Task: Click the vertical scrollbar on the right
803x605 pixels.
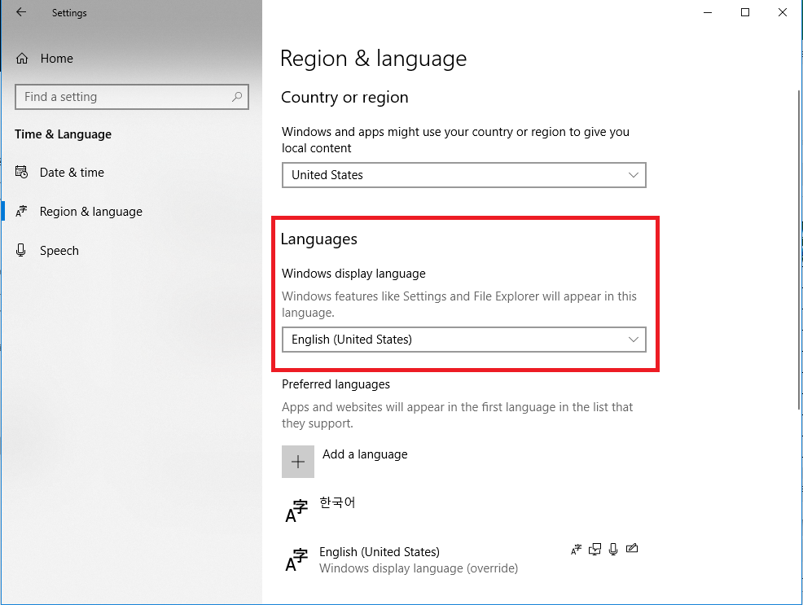Action: tap(800, 250)
